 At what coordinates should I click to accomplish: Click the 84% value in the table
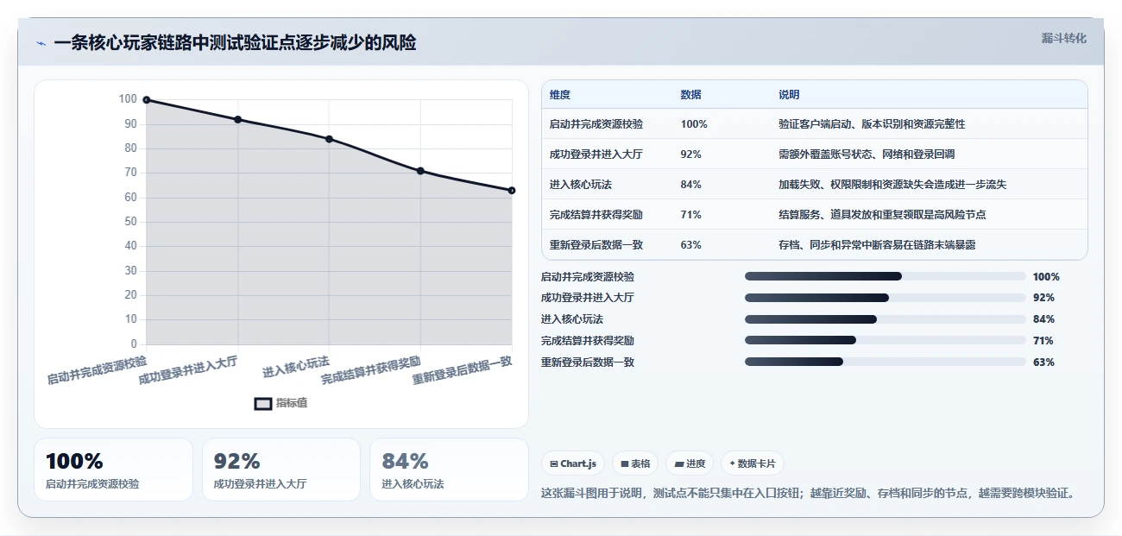click(x=691, y=185)
